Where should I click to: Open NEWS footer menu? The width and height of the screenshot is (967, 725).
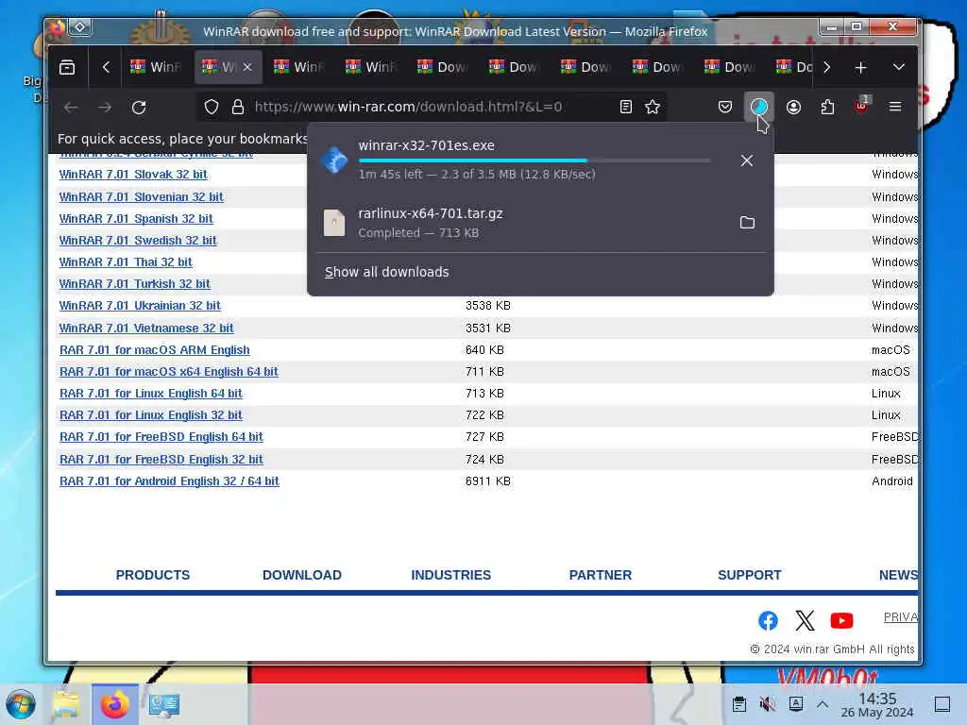[x=898, y=575]
